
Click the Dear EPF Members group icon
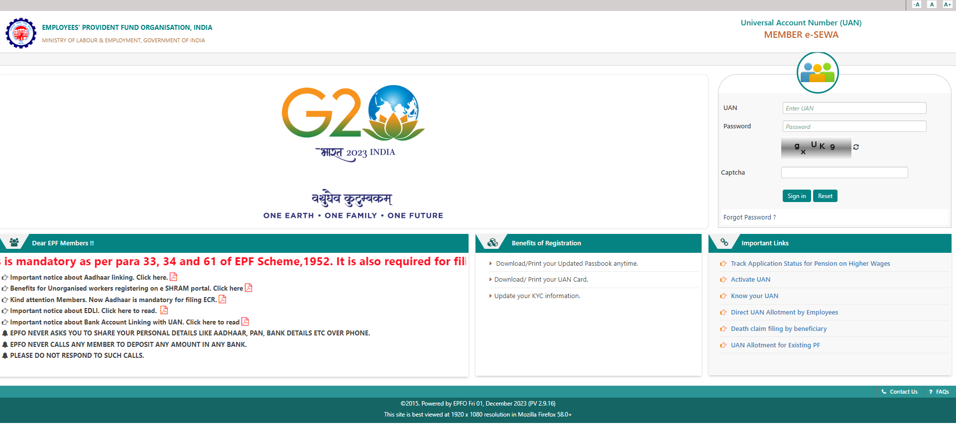click(x=14, y=242)
